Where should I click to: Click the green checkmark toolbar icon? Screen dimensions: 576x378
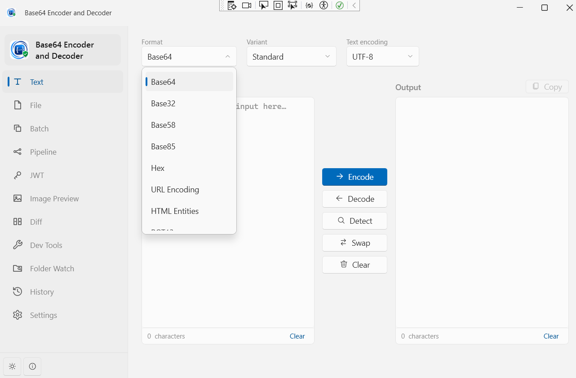point(340,5)
